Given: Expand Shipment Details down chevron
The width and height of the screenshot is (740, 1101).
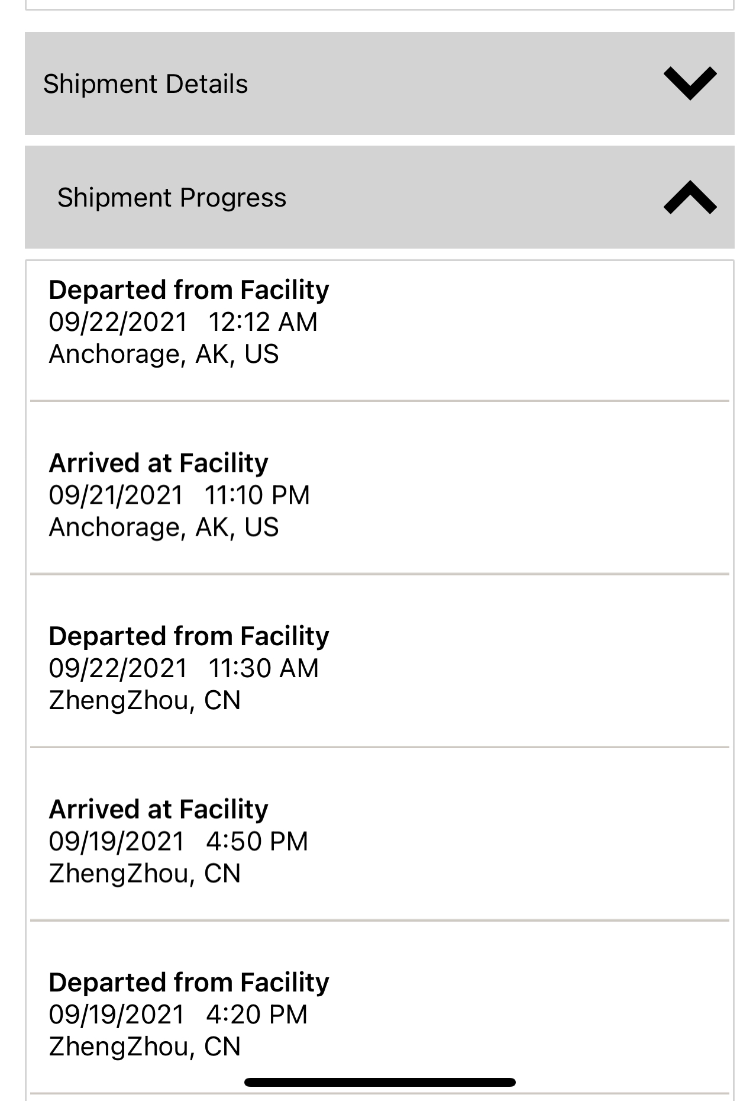Looking at the screenshot, I should [x=690, y=83].
